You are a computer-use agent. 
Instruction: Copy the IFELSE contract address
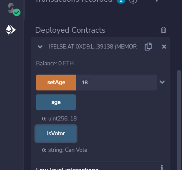[x=148, y=47]
